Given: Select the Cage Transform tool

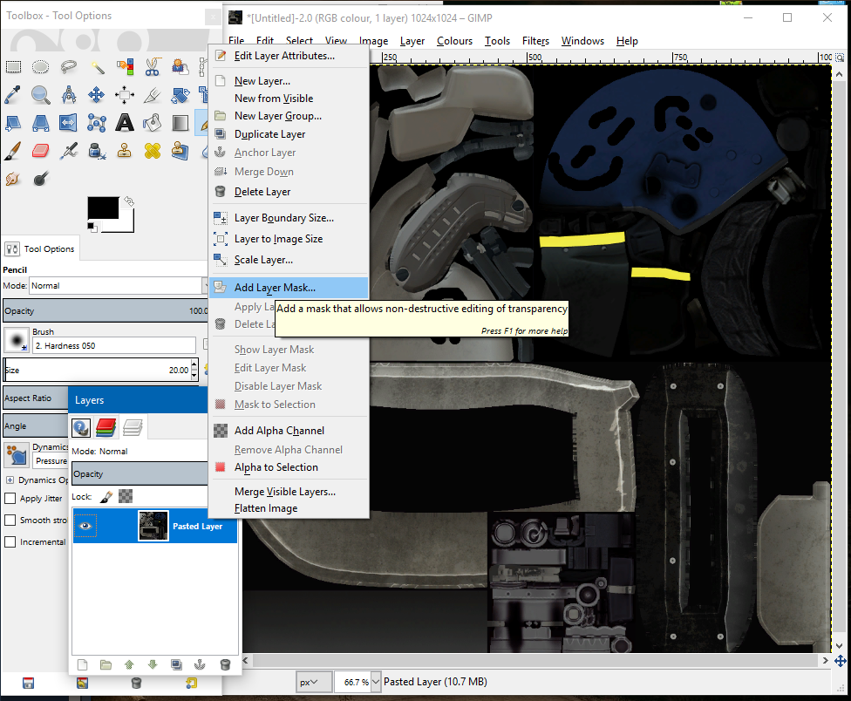Looking at the screenshot, I should 97,123.
